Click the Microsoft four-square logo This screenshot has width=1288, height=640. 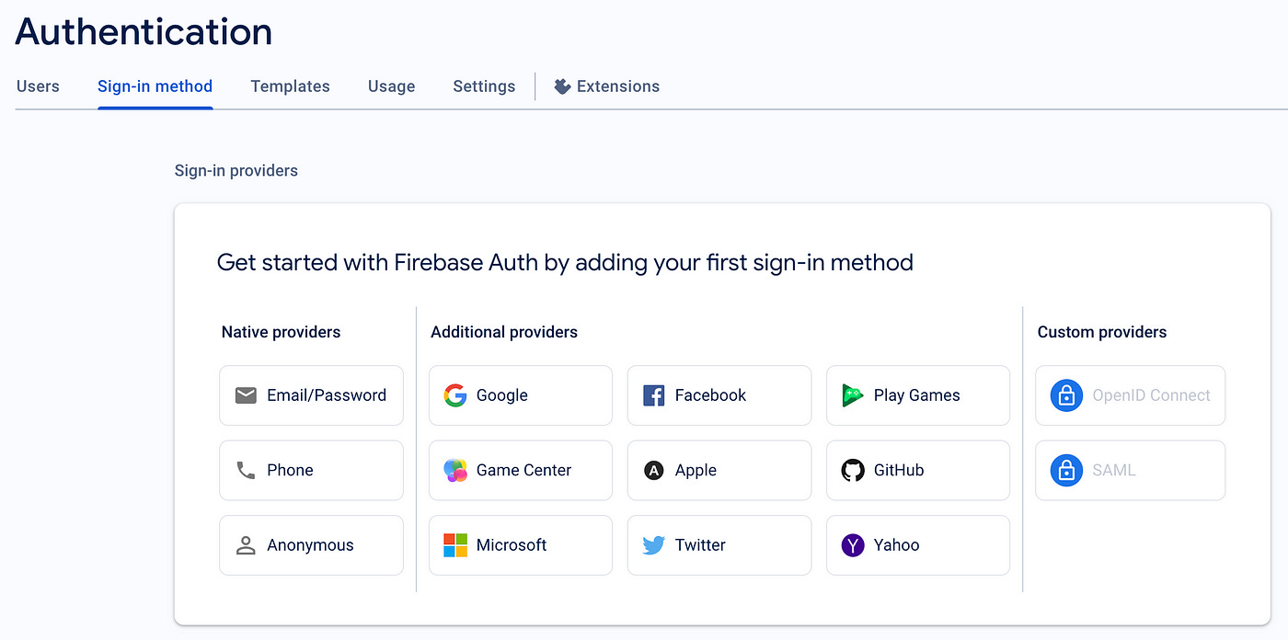coord(455,545)
